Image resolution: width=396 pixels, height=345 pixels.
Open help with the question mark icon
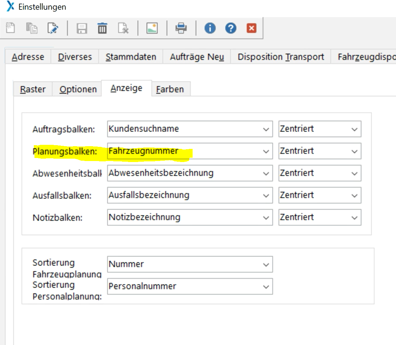[231, 29]
